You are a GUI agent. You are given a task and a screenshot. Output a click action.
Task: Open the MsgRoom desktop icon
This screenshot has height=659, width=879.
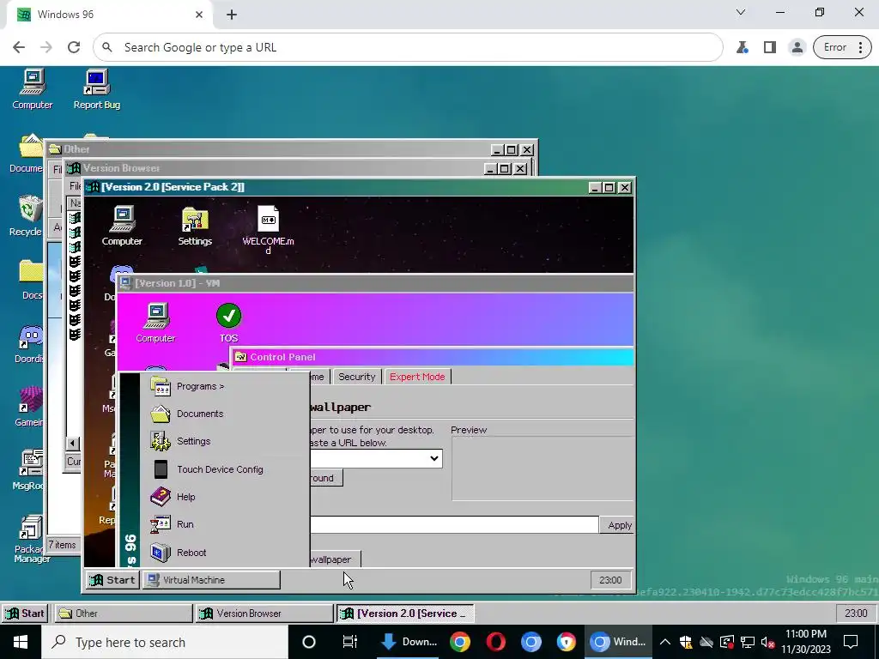click(x=29, y=469)
